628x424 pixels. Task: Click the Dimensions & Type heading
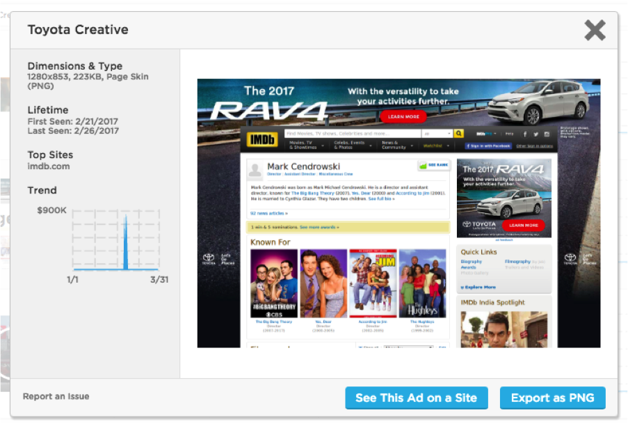75,65
